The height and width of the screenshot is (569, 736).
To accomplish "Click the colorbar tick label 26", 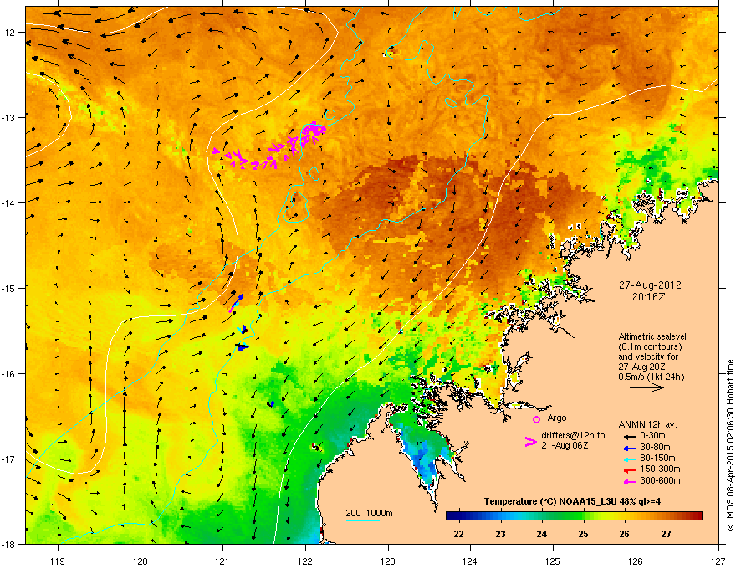I will (x=624, y=534).
